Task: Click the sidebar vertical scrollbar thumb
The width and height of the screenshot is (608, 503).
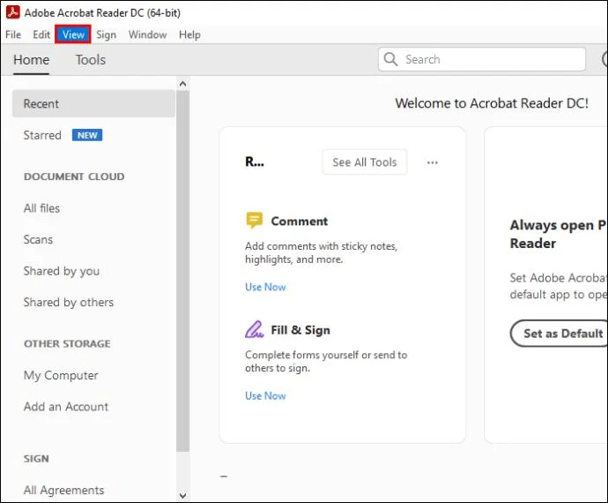Action: click(x=182, y=271)
